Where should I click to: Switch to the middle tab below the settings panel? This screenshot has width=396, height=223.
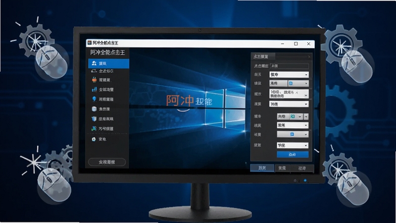(x=282, y=168)
